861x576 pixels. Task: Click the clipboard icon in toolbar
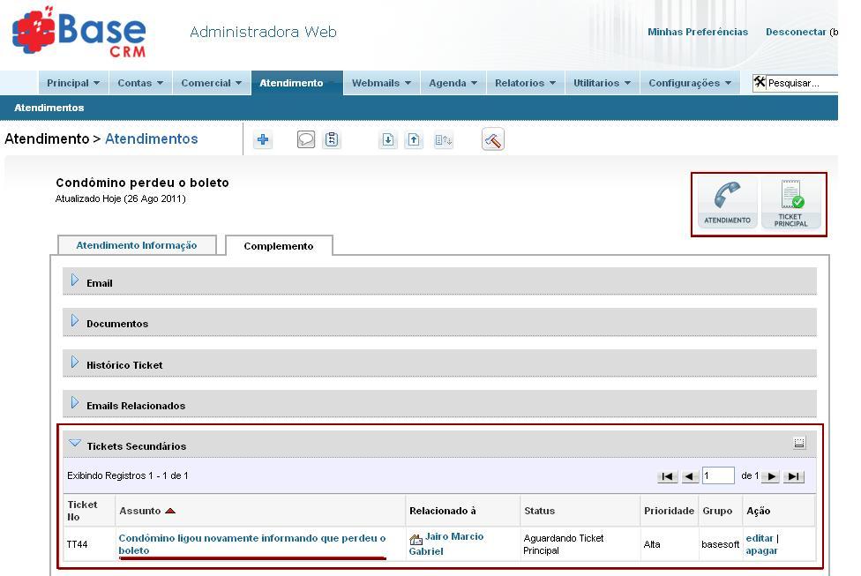click(332, 140)
